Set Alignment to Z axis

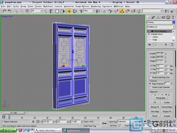coord(166,95)
